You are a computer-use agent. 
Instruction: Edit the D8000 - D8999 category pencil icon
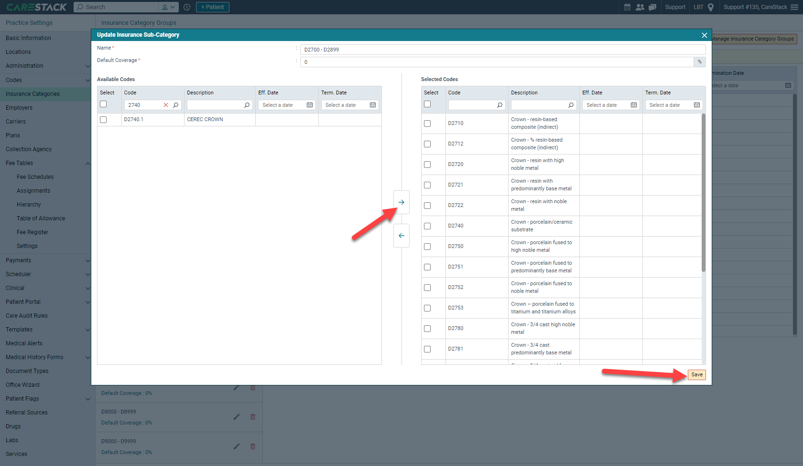point(237,417)
